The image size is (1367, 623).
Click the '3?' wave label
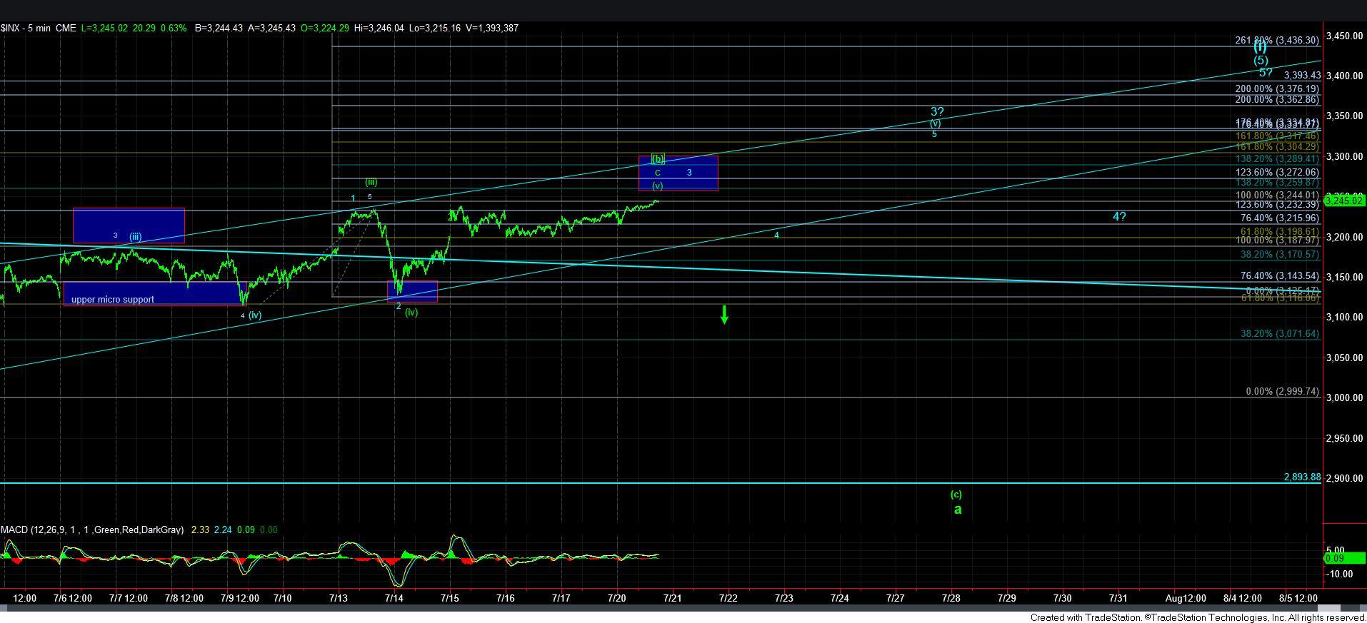tap(937, 111)
